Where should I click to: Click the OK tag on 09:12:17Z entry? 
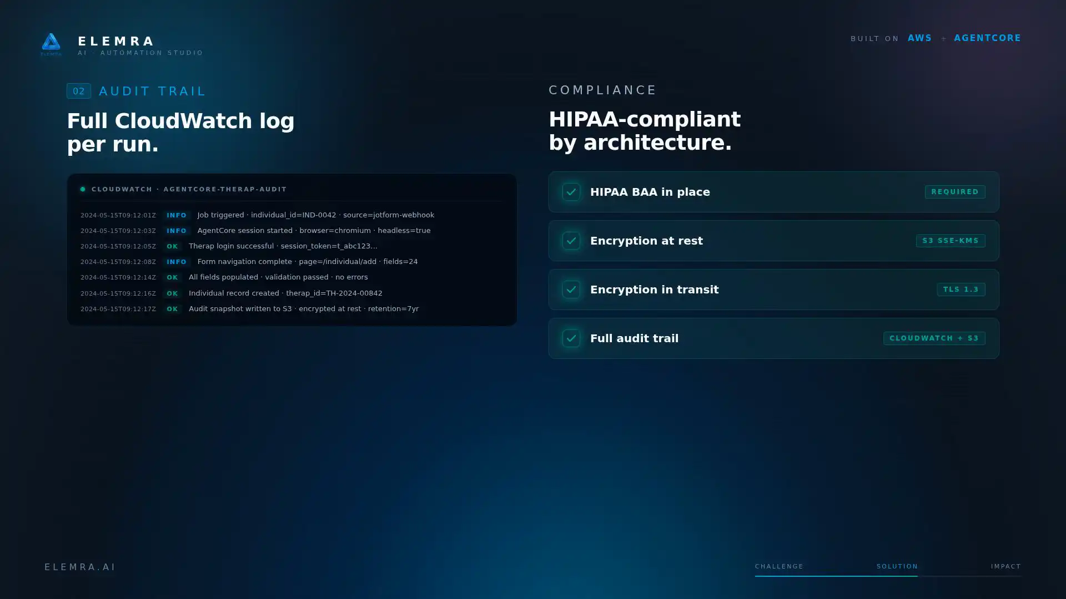coord(172,309)
